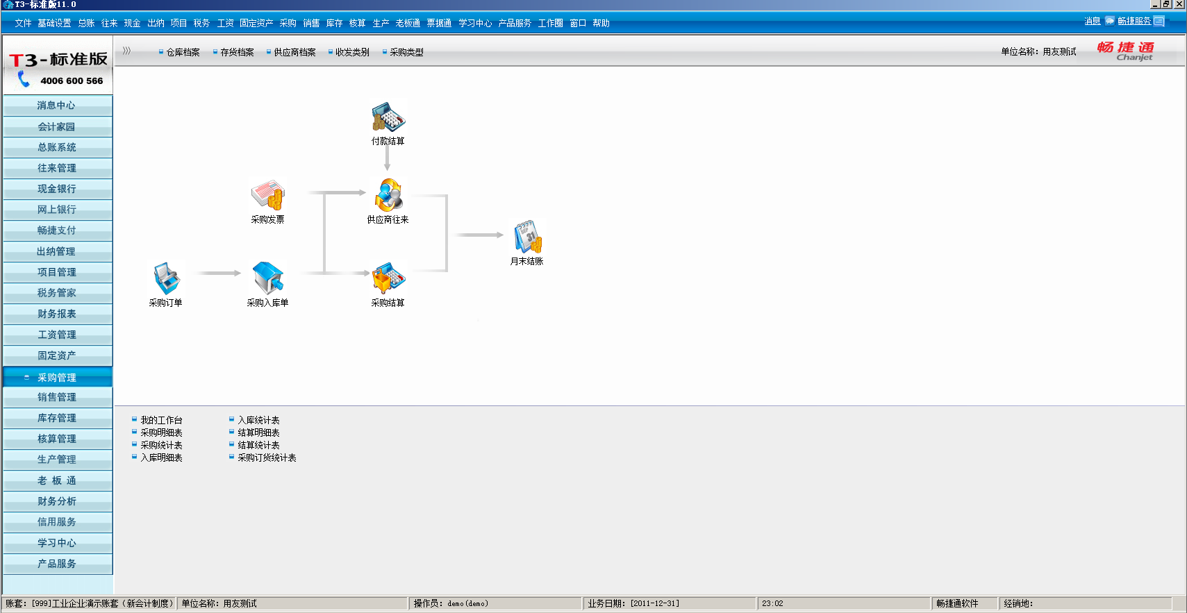
Task: Select 生产管理 in the sidebar
Action: click(58, 460)
